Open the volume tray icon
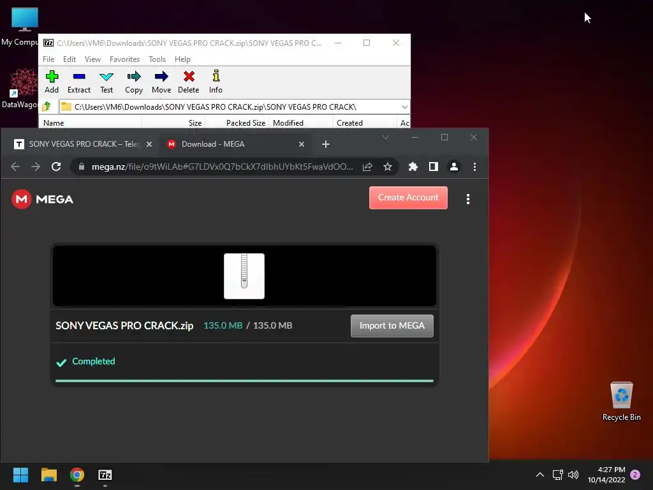 (573, 475)
